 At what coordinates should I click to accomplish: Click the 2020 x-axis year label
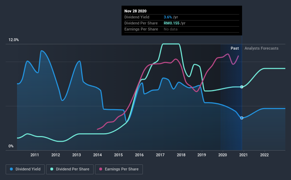click(223, 155)
